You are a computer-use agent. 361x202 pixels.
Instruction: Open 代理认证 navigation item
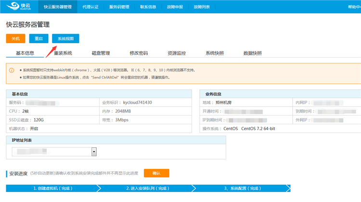pos(90,7)
